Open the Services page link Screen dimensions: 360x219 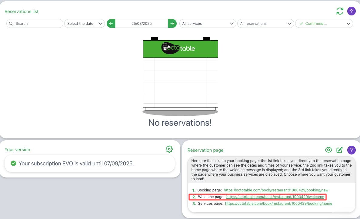tap(278, 203)
